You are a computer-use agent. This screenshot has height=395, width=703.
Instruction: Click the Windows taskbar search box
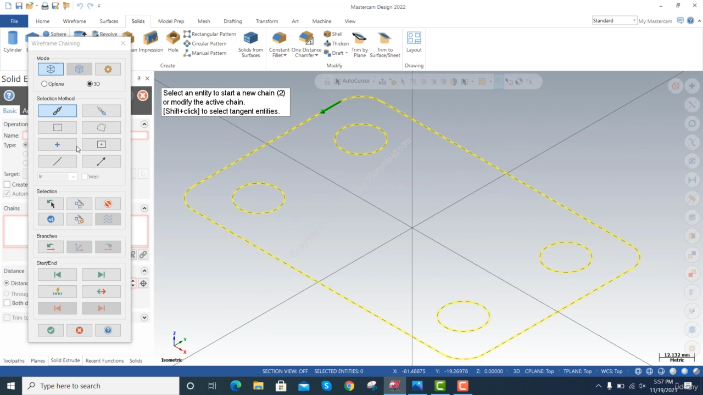102,386
